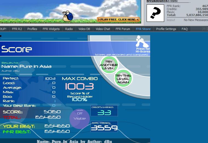208x143 pixels.
Task: Open the FFR R2 menu item
Action: tap(17, 29)
